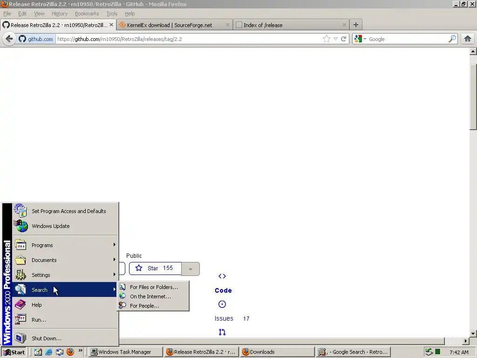Click the URL address field

[189, 39]
